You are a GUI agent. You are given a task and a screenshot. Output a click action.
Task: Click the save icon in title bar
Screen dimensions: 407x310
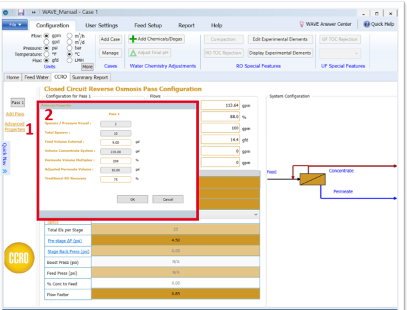pos(21,12)
